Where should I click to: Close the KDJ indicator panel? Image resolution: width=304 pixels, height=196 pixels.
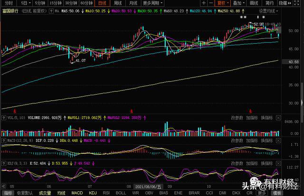[278, 163]
